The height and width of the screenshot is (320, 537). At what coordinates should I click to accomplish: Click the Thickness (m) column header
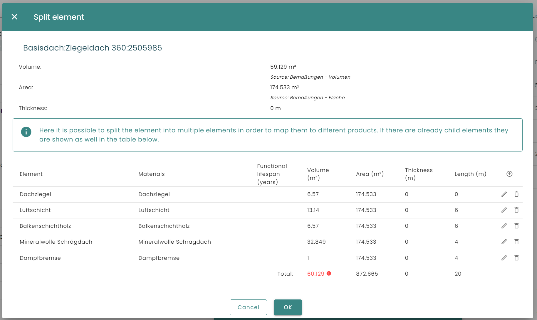(x=419, y=174)
